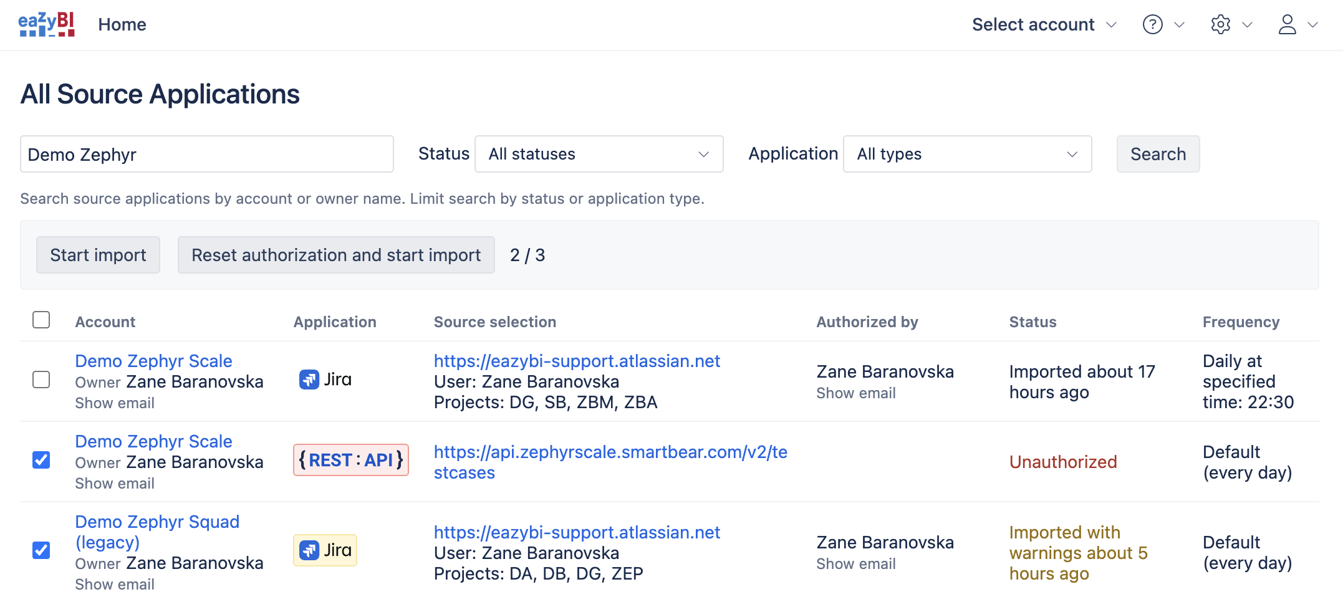Open the Demo Zephyr Squad (legacy) account link
Image resolution: width=1343 pixels, height=602 pixels.
(x=157, y=532)
